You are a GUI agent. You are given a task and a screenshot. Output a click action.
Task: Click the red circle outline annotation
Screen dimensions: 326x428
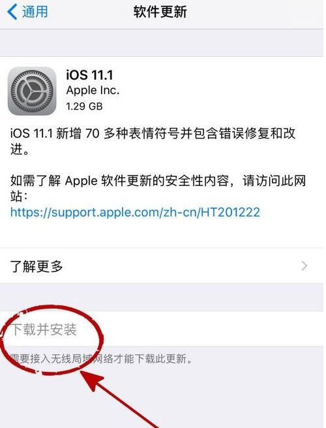point(52,339)
